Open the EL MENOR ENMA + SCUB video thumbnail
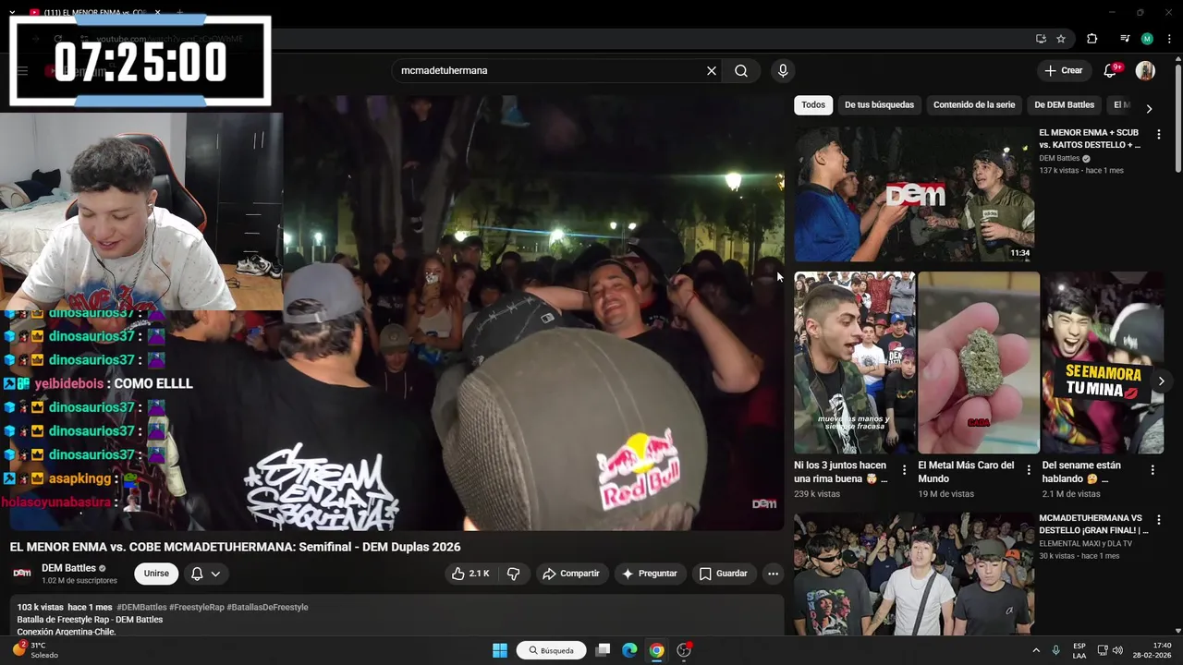This screenshot has width=1183, height=665. [x=914, y=194]
